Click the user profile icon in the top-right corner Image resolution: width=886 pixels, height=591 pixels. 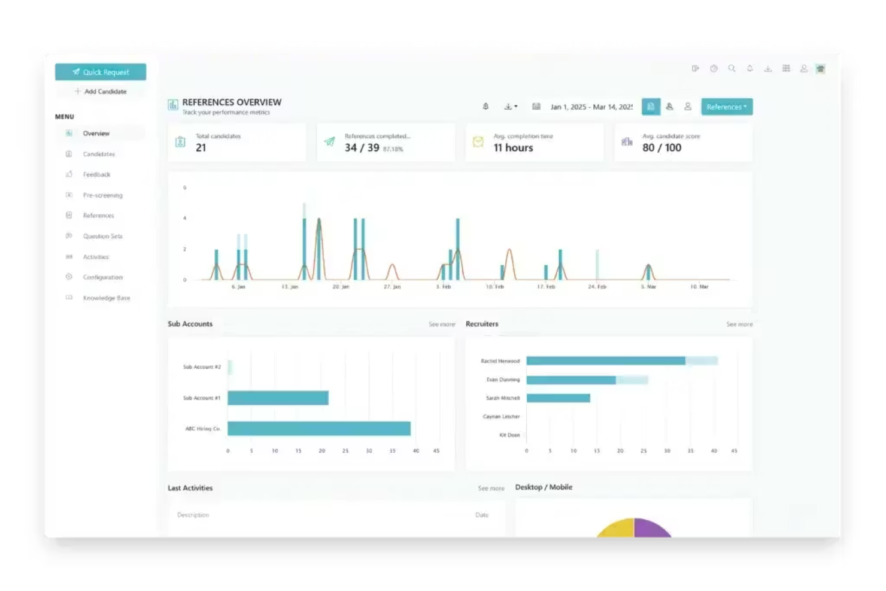click(x=804, y=69)
